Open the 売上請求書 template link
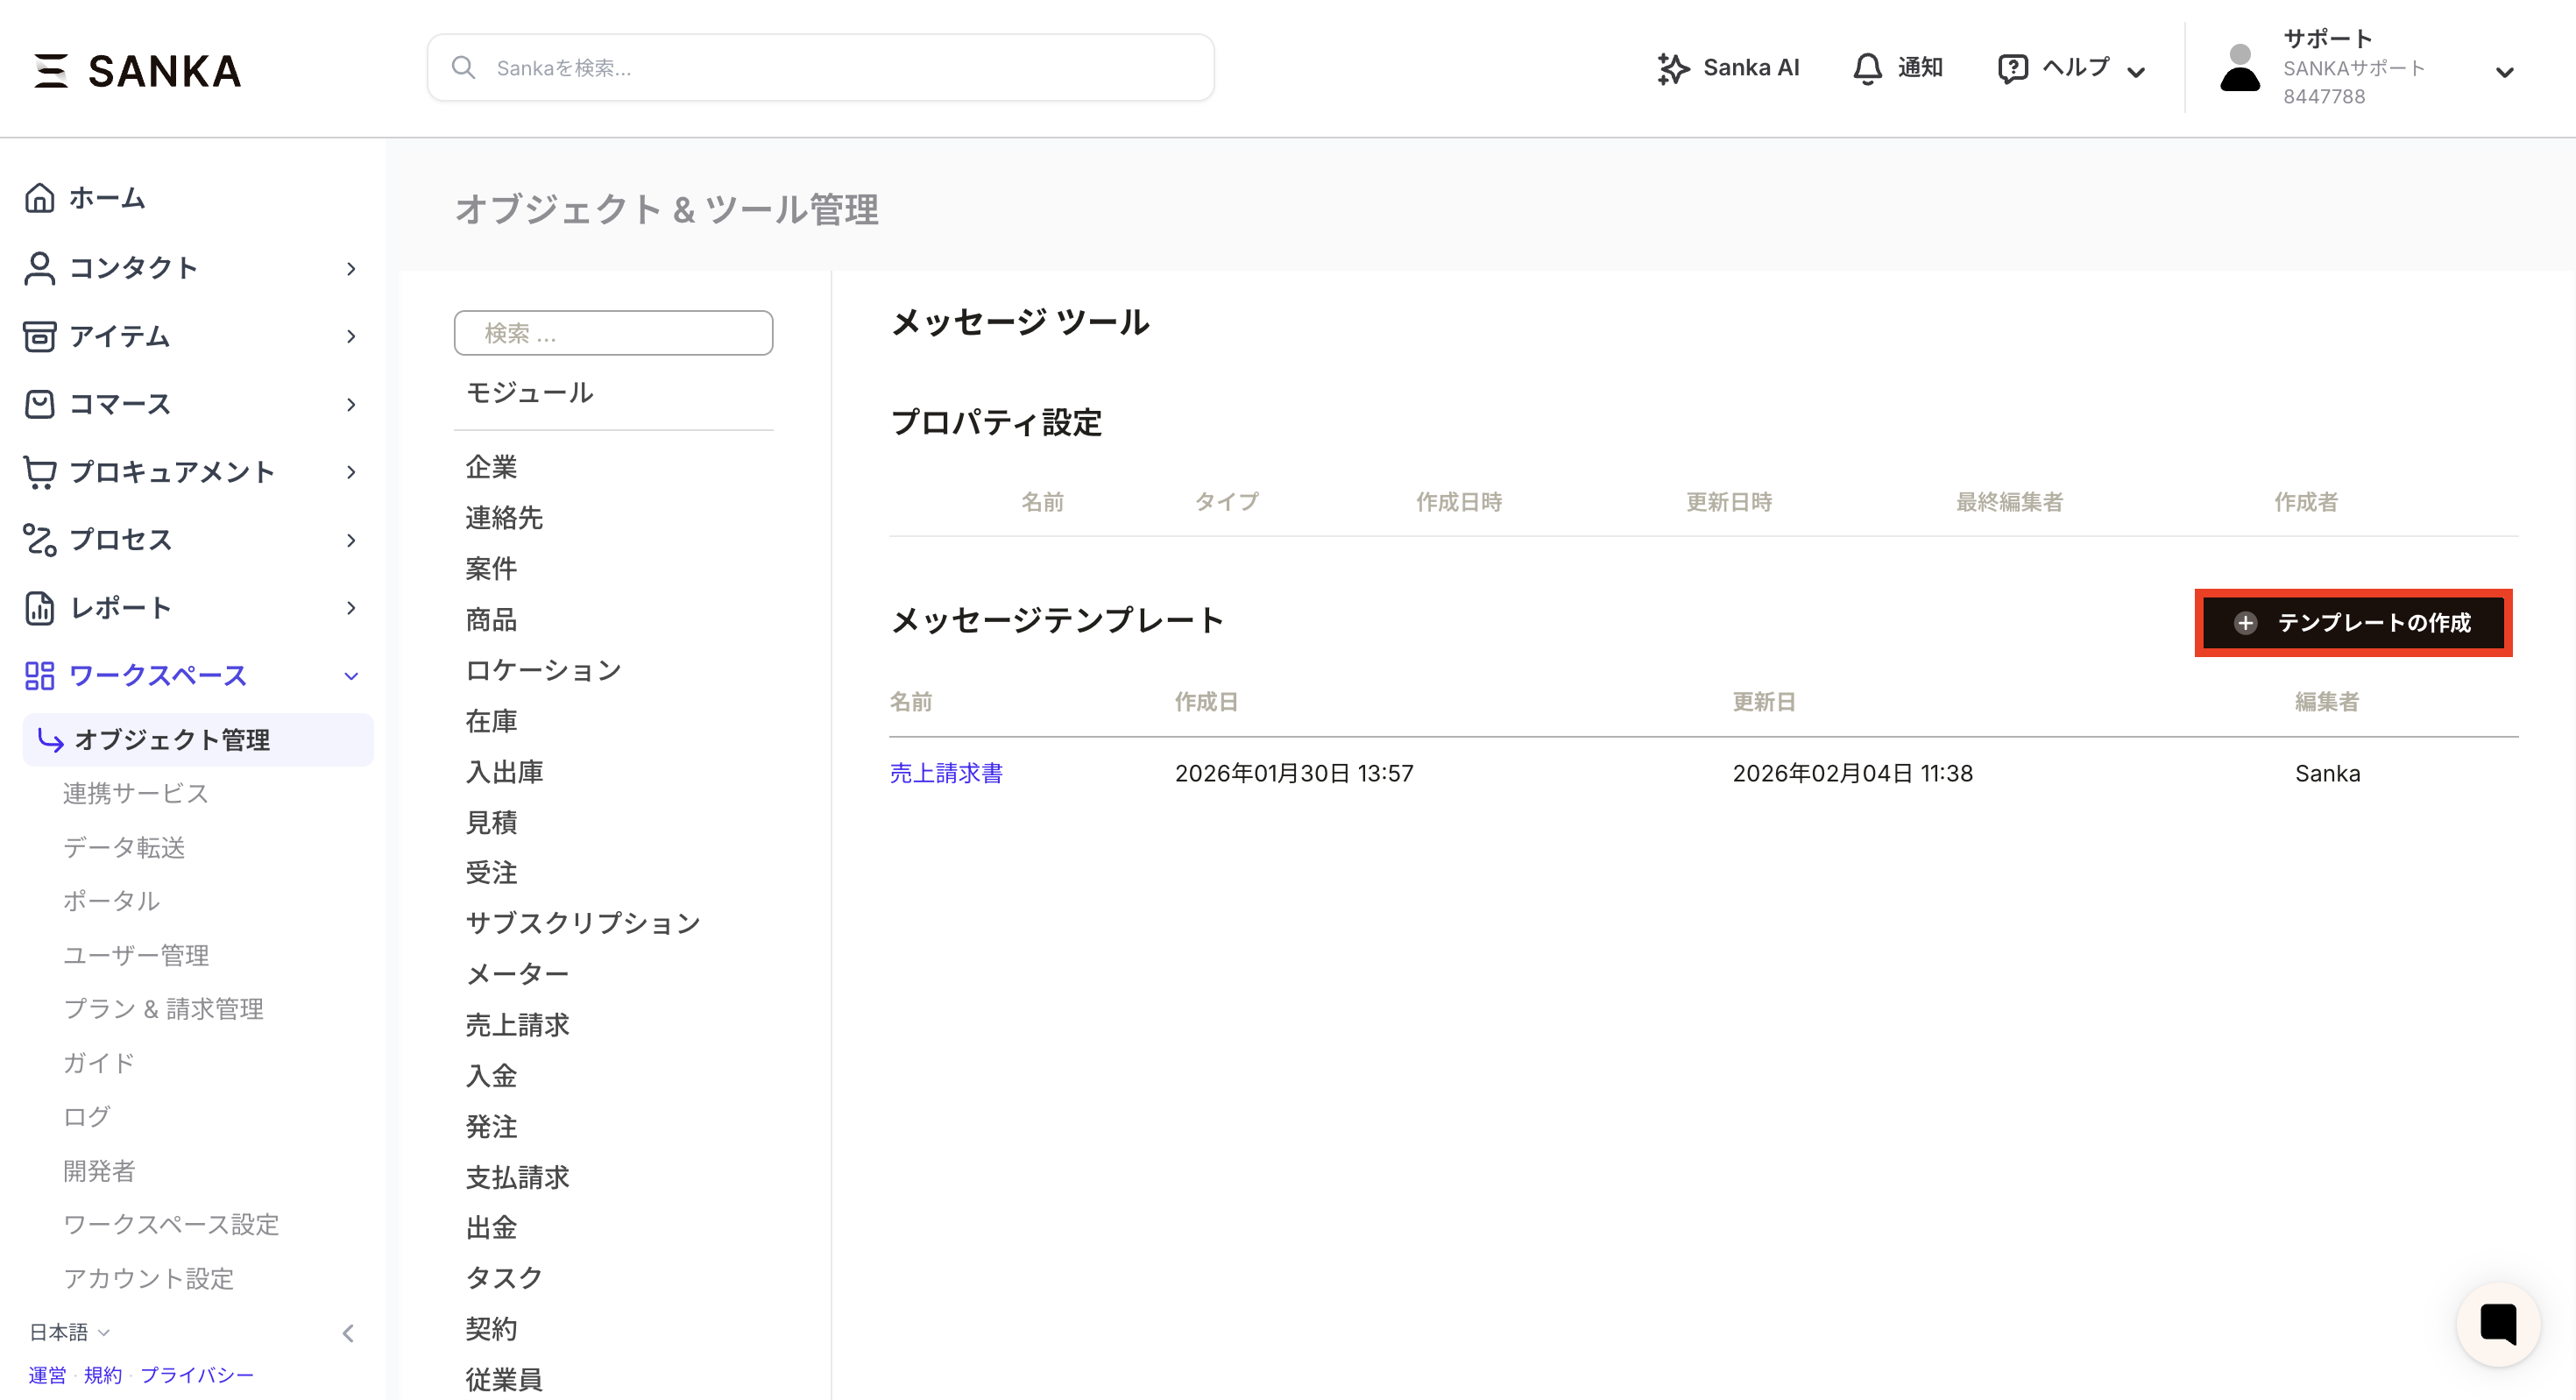This screenshot has width=2576, height=1400. 946,772
